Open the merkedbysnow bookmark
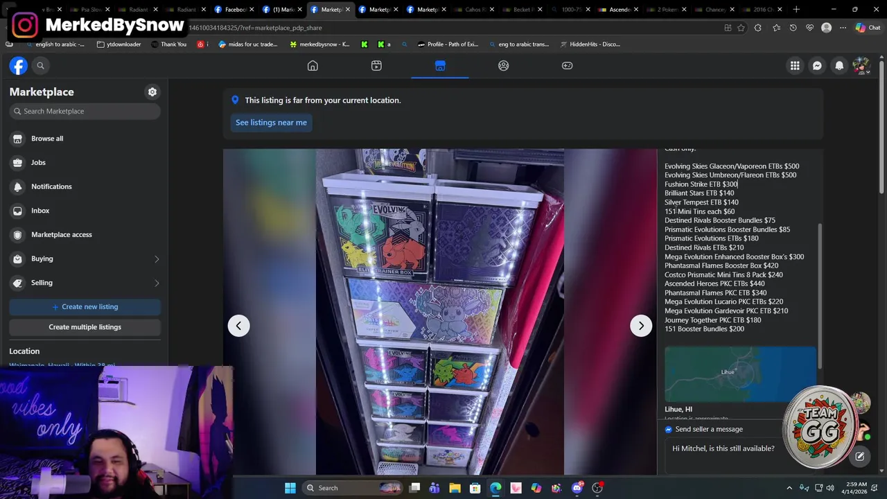Image resolution: width=887 pixels, height=499 pixels. pos(319,44)
